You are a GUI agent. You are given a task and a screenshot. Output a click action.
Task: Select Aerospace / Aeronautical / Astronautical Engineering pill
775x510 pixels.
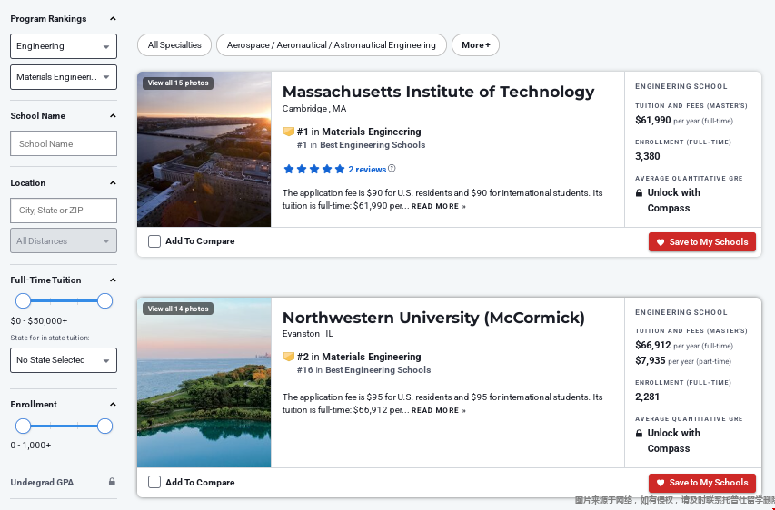[x=331, y=45]
